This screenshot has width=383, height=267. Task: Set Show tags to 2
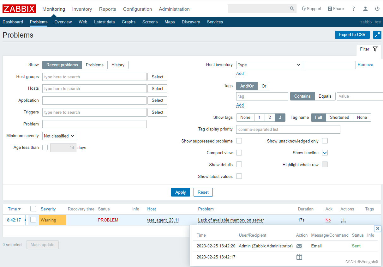270,118
